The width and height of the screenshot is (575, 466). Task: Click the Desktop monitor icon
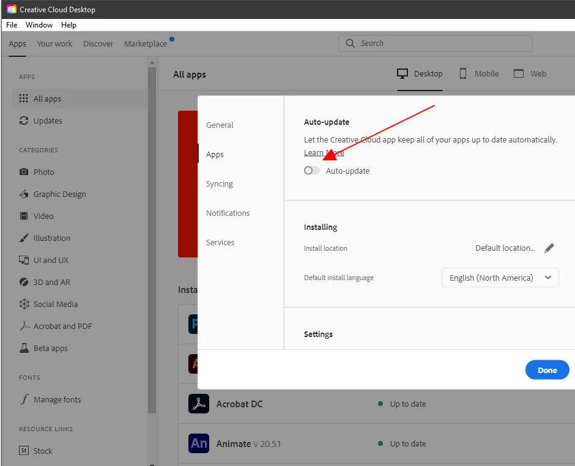coord(402,74)
